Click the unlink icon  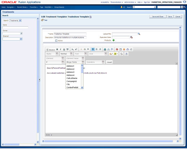pyautogui.click(x=108, y=49)
